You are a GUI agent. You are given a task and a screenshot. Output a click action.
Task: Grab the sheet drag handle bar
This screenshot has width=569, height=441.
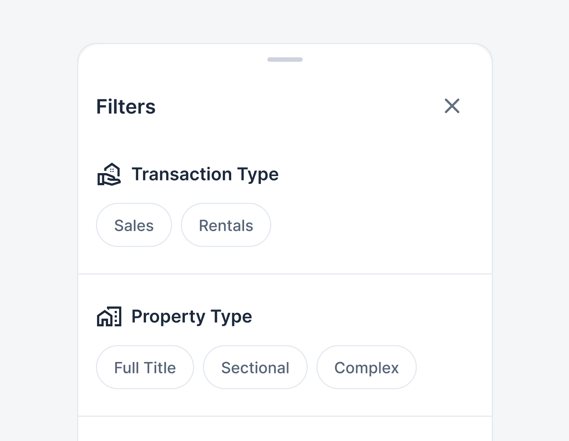[x=285, y=60]
